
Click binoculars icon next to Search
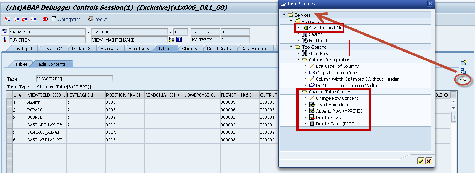point(305,34)
